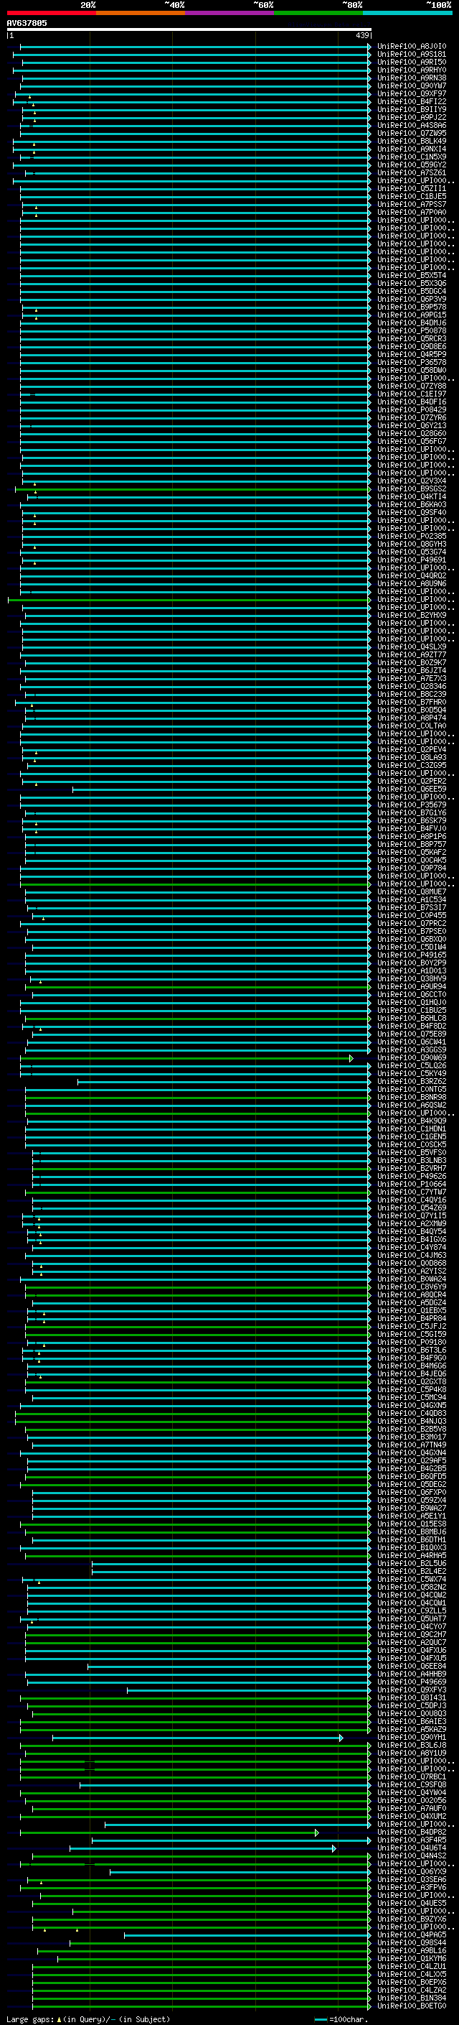459x2025 pixels.
Task: Click the UniRef100_B6HLC8 label
Action: 412,1018
